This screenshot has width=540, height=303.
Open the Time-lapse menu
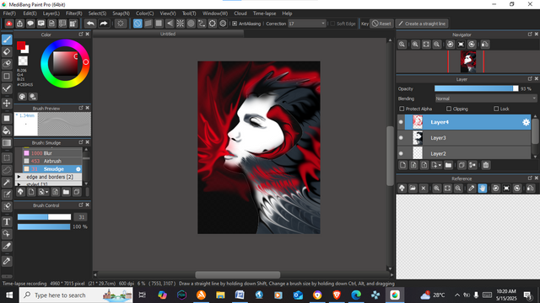click(264, 13)
